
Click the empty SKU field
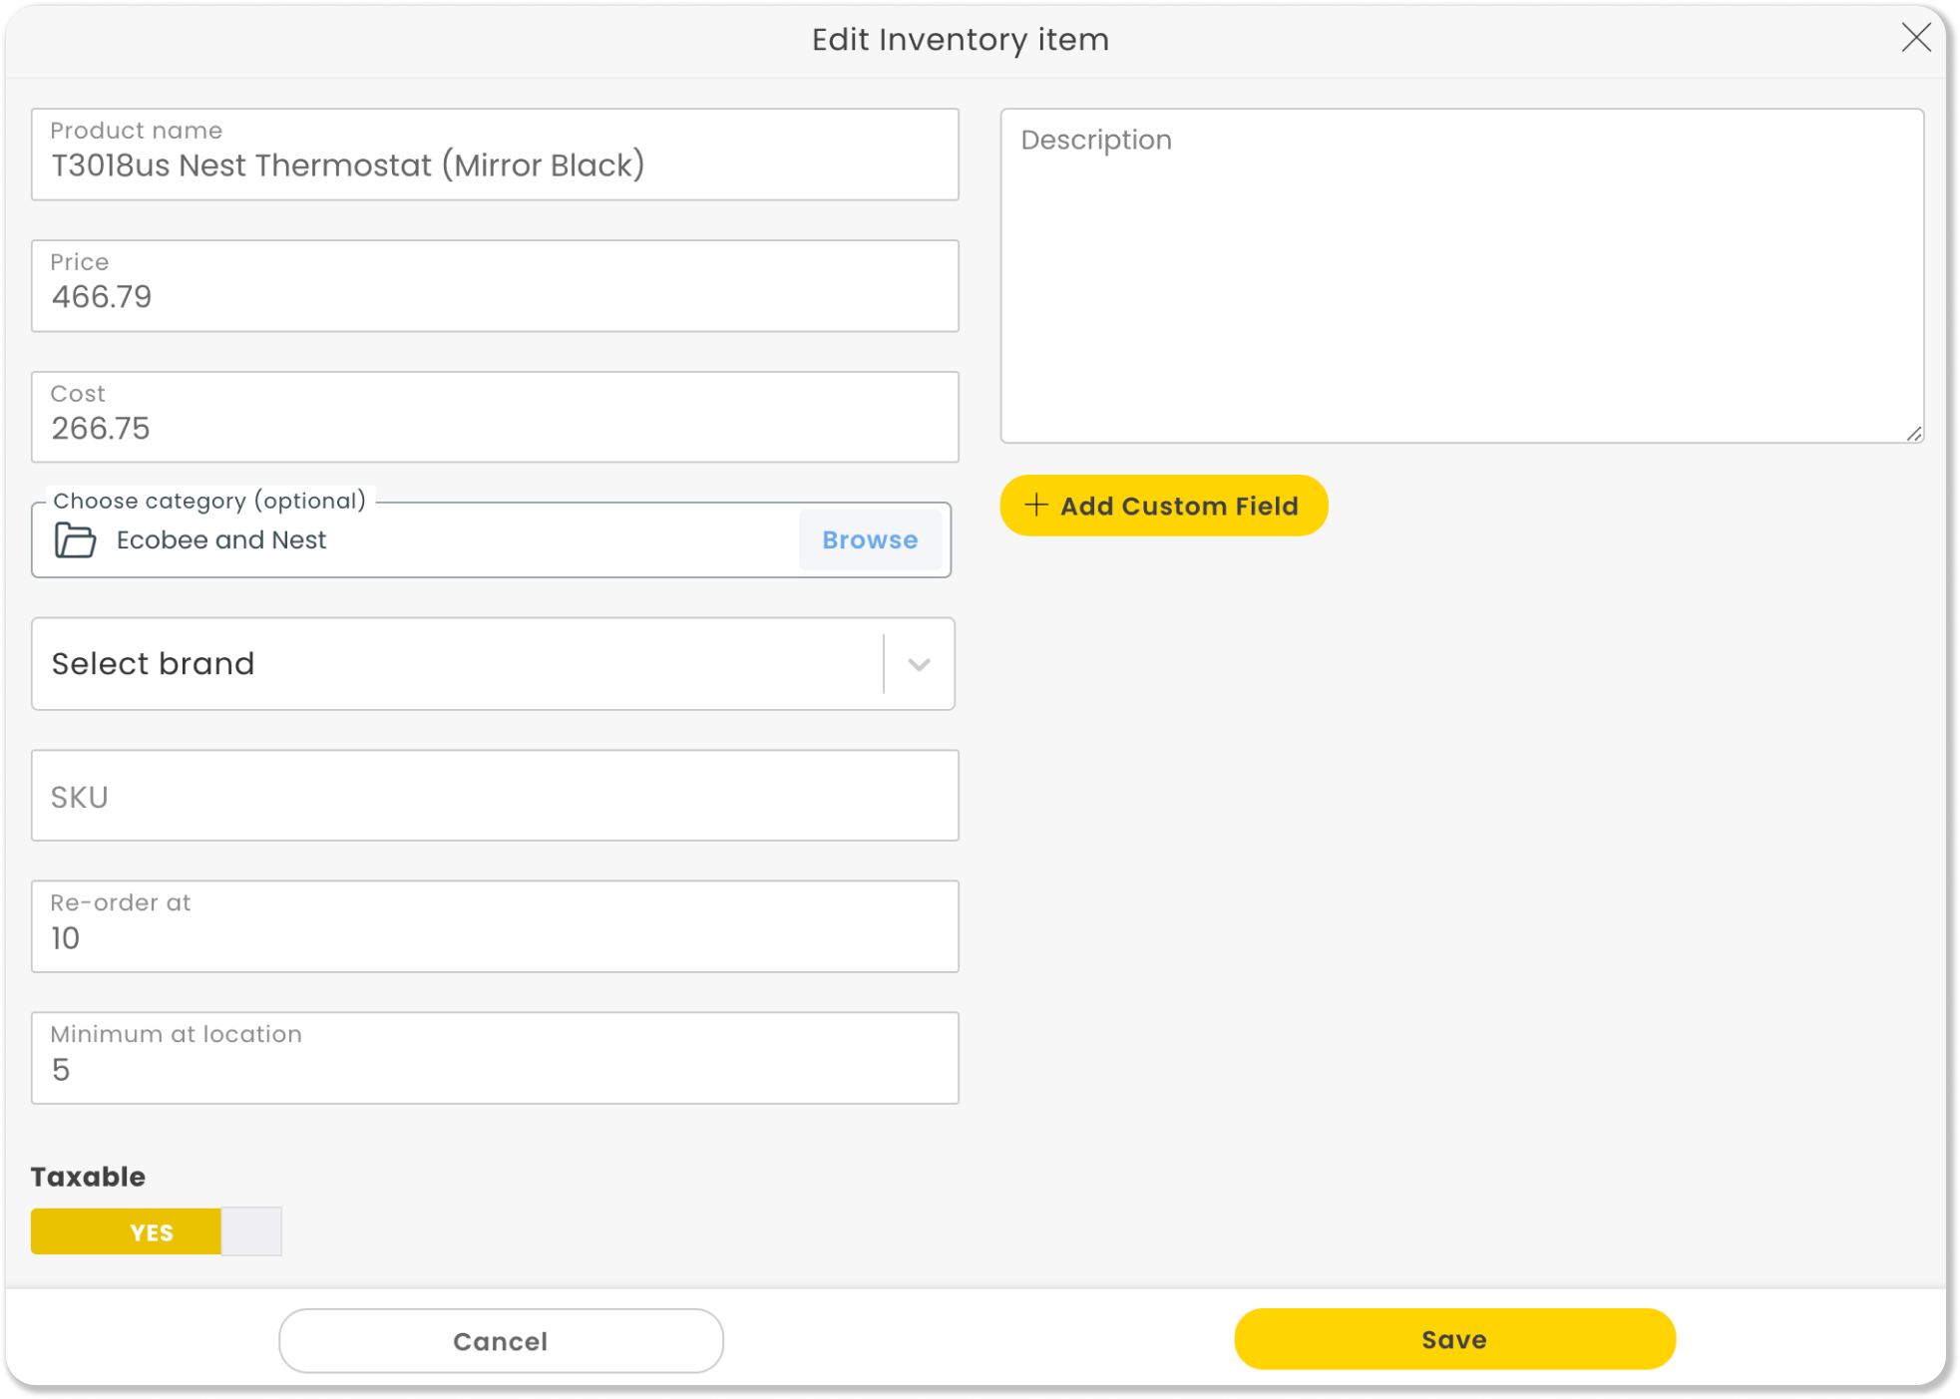[x=496, y=796]
